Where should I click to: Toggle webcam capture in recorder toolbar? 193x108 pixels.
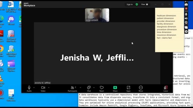pyautogui.click(x=186, y=22)
